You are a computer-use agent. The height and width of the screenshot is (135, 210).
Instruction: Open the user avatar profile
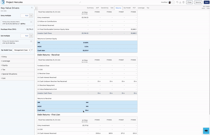[x=169, y=2]
